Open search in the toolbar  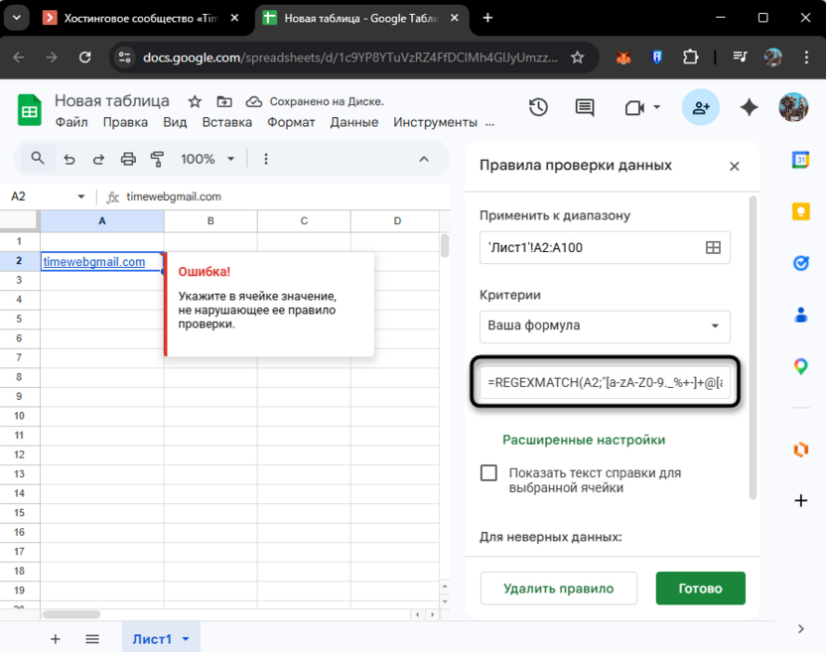38,158
